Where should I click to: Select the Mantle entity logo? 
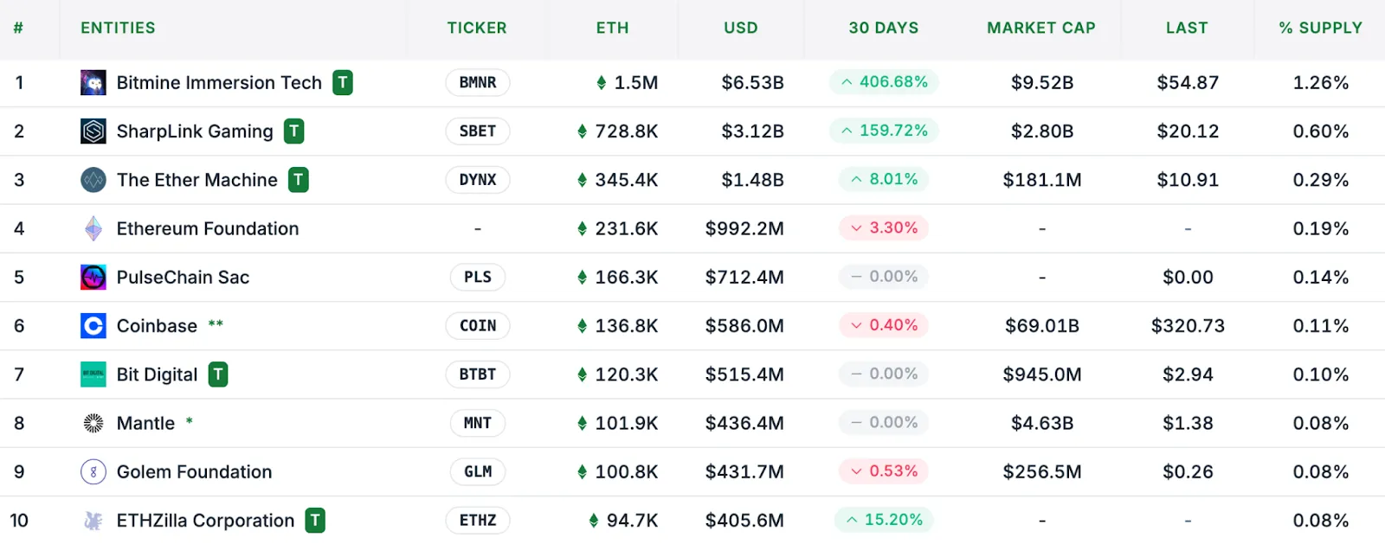93,423
